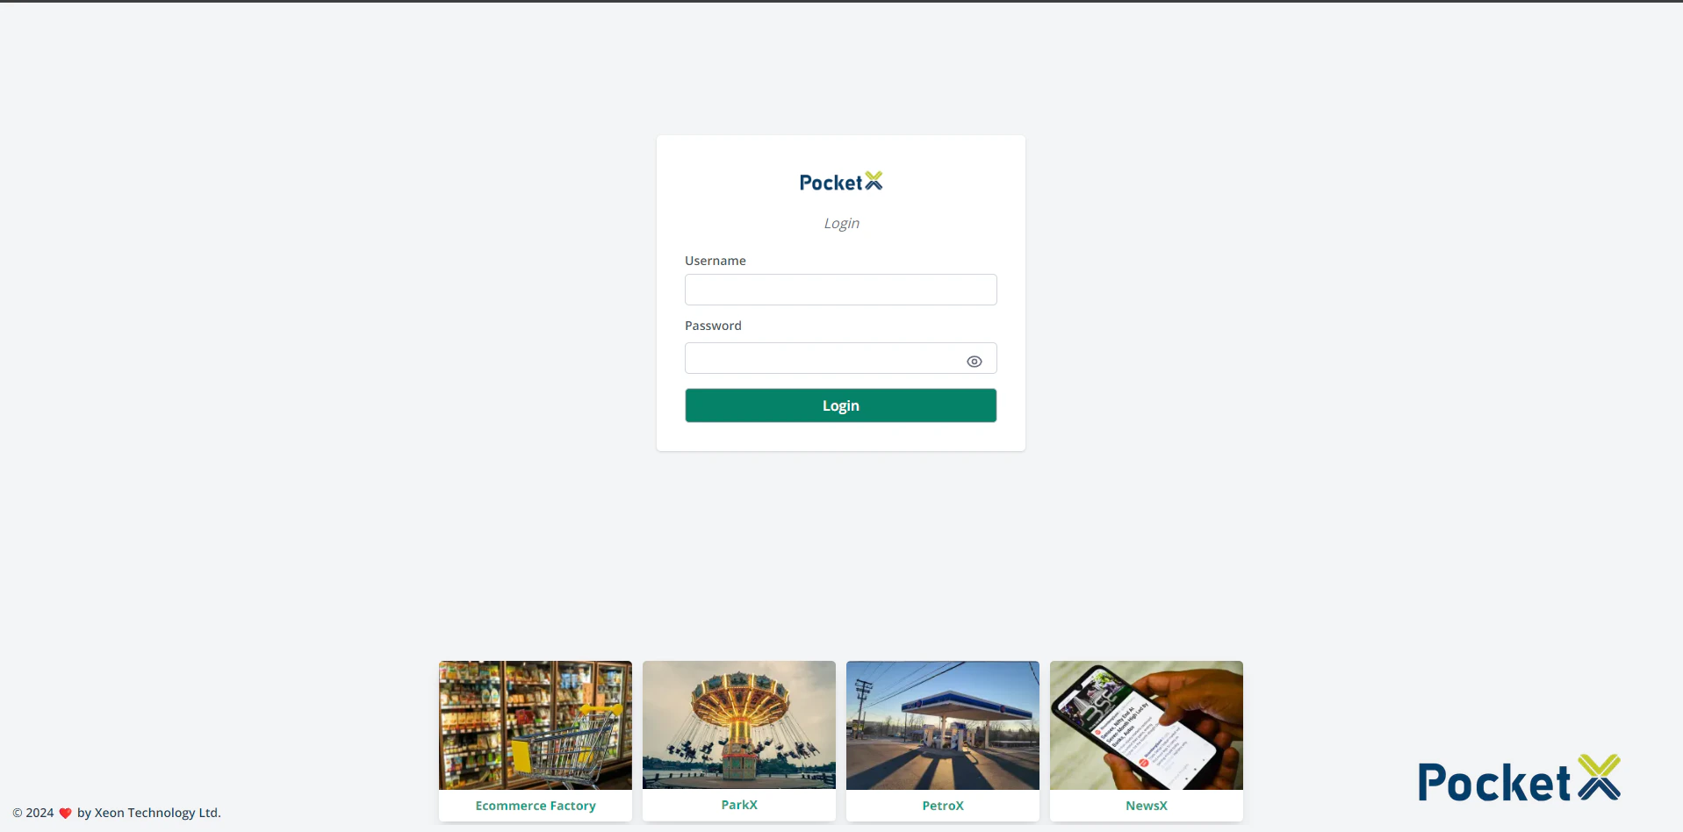Click the © 2024 copyright text

tap(33, 813)
